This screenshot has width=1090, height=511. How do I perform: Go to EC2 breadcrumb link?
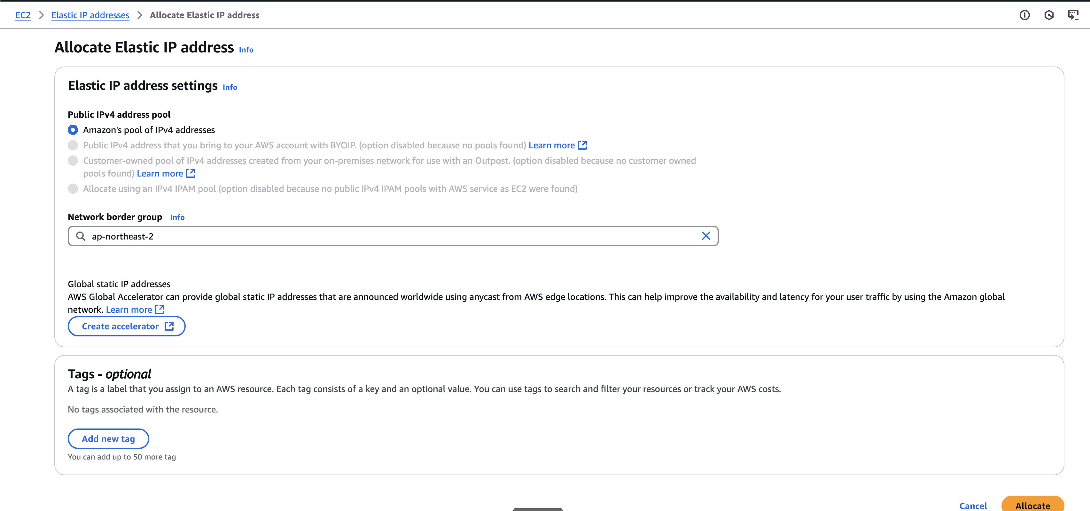point(23,15)
